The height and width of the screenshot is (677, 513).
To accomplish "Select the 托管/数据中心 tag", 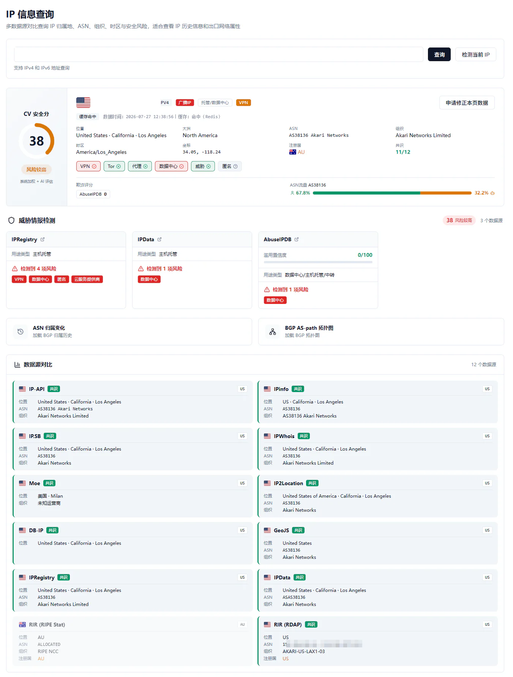I will pos(215,103).
